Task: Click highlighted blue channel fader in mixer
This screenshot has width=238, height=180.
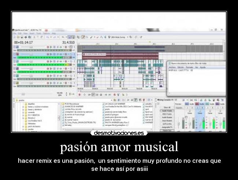Action: point(200,124)
